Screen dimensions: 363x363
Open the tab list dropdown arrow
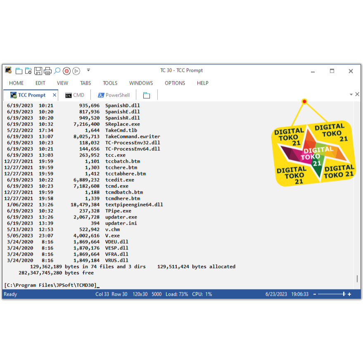[x=351, y=94]
